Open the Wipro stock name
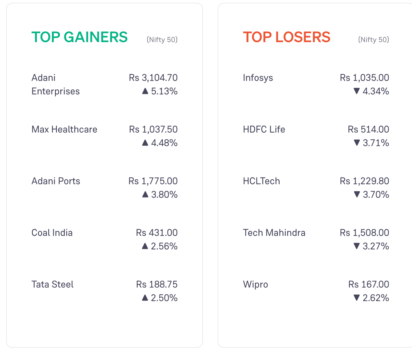Image resolution: width=412 pixels, height=350 pixels. point(256,284)
